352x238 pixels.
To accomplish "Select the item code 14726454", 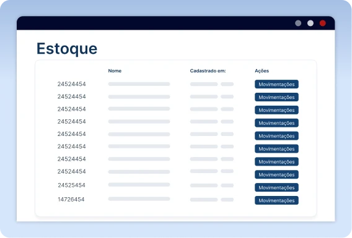I will 71,200.
